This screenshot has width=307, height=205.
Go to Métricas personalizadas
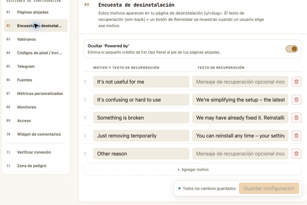click(36, 93)
